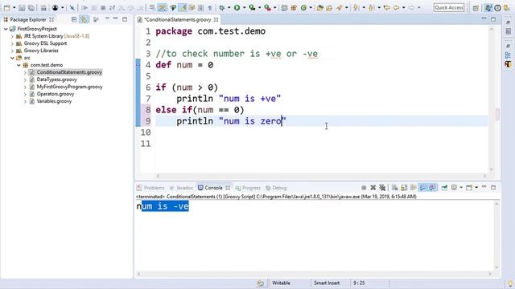Click the Open Perspective icon
Image resolution: width=515 pixels, height=289 pixels.
476,8
